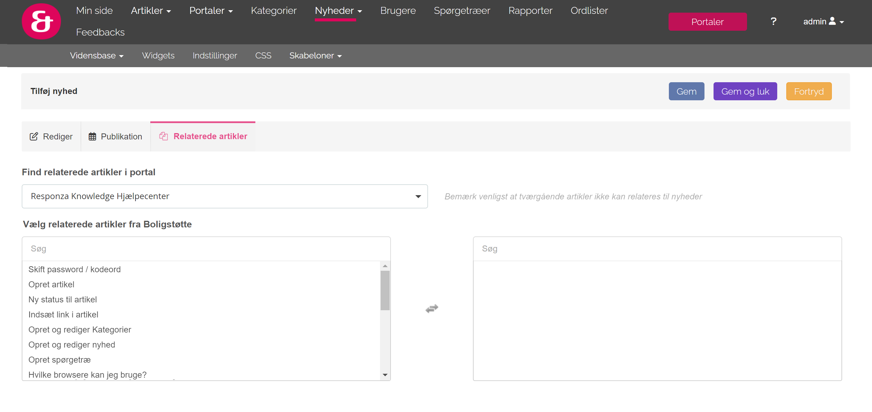
Task: Expand the Vidensbase submenu
Action: click(97, 55)
